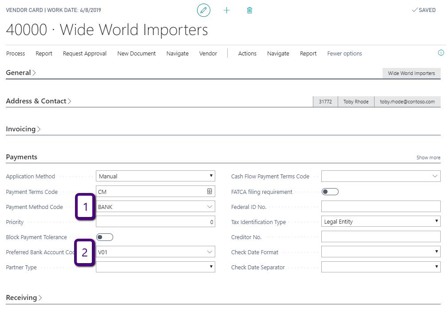This screenshot has height=319, width=446.
Task: Click the info circle icon near Fewer options
Action: [441, 53]
